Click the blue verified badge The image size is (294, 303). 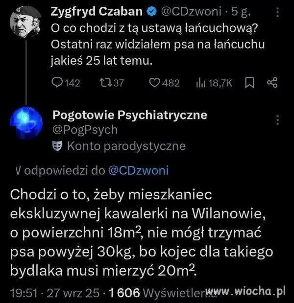151,11
